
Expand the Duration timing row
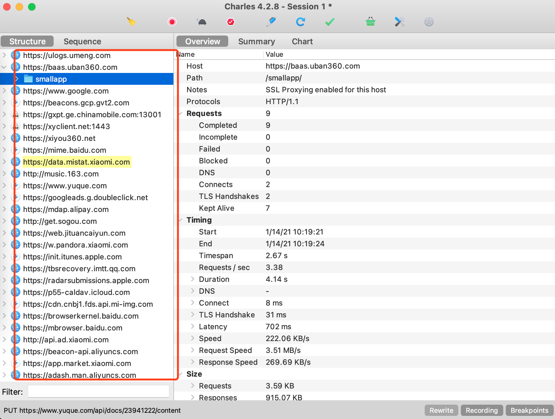[192, 279]
